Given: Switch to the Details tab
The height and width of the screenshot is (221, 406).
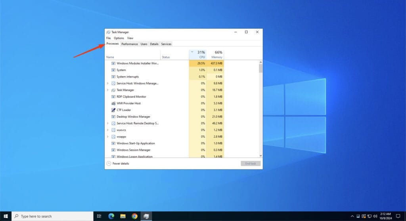Looking at the screenshot, I should 154,44.
